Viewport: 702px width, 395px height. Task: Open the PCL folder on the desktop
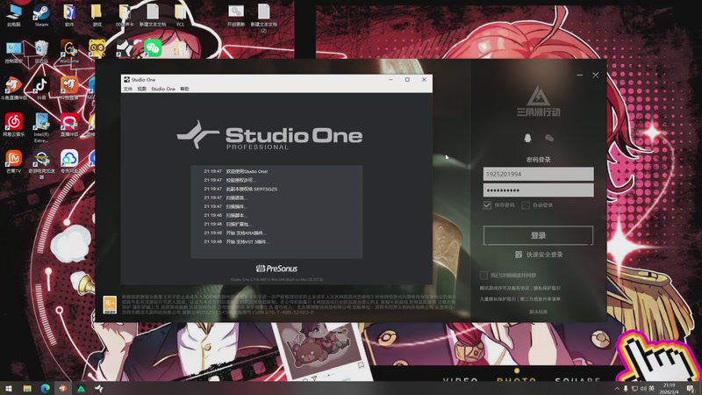click(181, 15)
